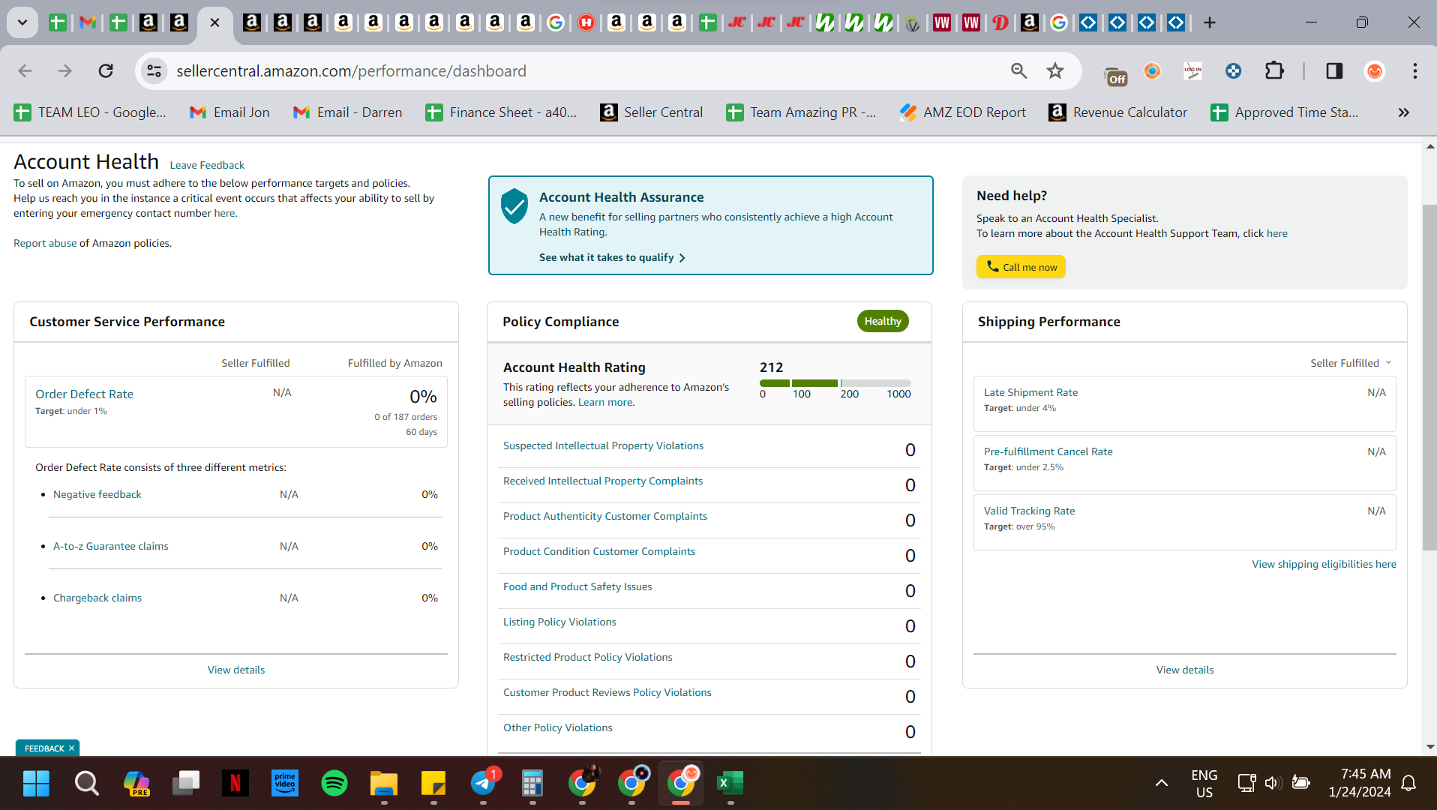Open Chrome three-dot menu

coord(1415,70)
